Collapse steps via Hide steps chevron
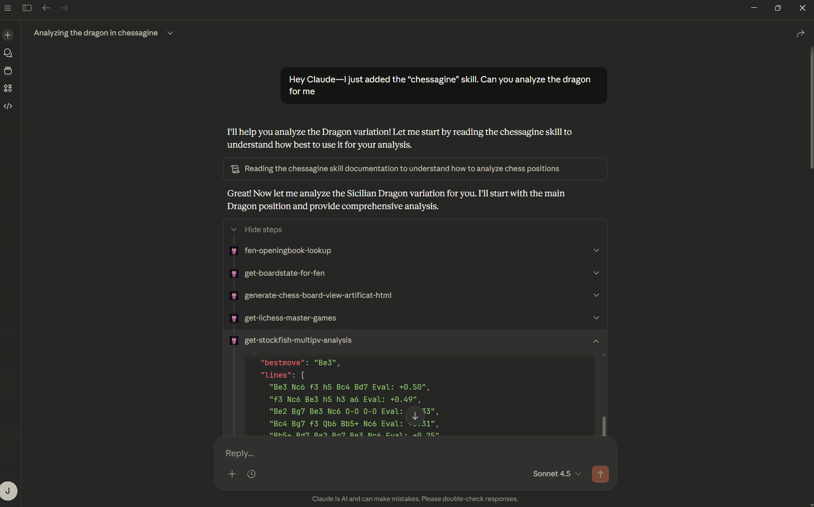This screenshot has height=507, width=814. [234, 230]
